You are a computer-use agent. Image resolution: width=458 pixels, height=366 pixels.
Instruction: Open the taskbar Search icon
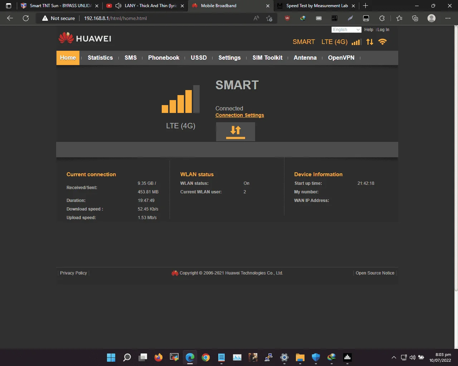[x=127, y=357]
